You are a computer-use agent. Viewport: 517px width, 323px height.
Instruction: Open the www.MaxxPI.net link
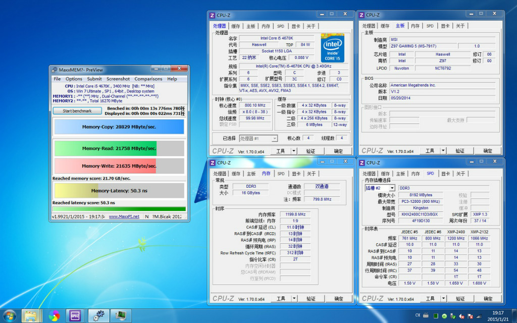(x=124, y=217)
